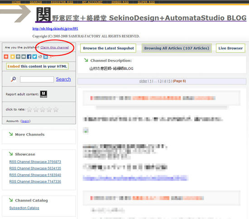Screen dimensions: 249x219
Task: Open the Live Browser tab
Action: point(230,48)
